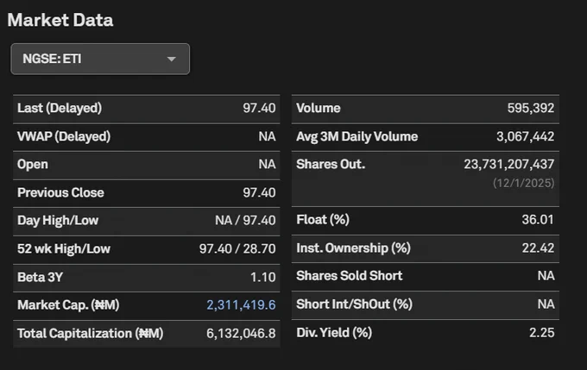587x370 pixels.
Task: Click the shares date (12/1/2025)
Action: (x=523, y=183)
